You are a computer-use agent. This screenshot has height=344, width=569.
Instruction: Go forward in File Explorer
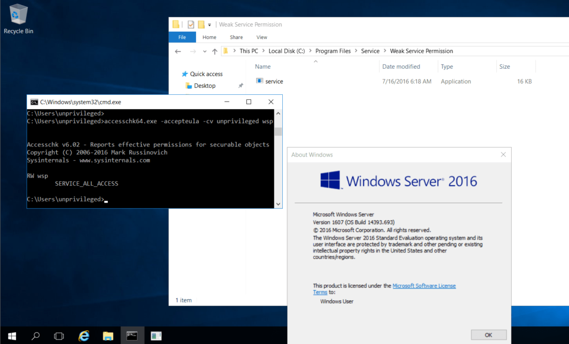point(193,52)
